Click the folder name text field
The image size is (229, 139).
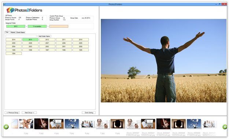(x=21, y=36)
